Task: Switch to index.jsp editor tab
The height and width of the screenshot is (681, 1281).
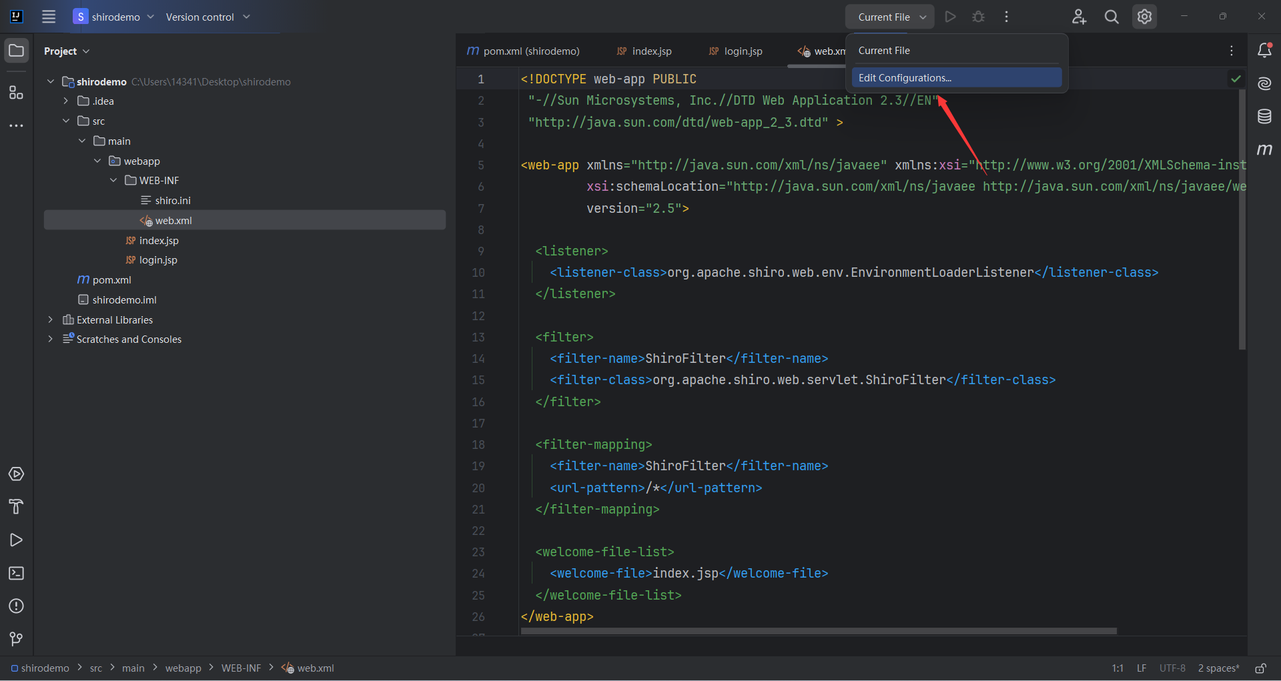Action: click(644, 51)
